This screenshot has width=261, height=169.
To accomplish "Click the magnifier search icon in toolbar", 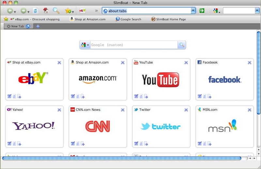I will (56, 11).
